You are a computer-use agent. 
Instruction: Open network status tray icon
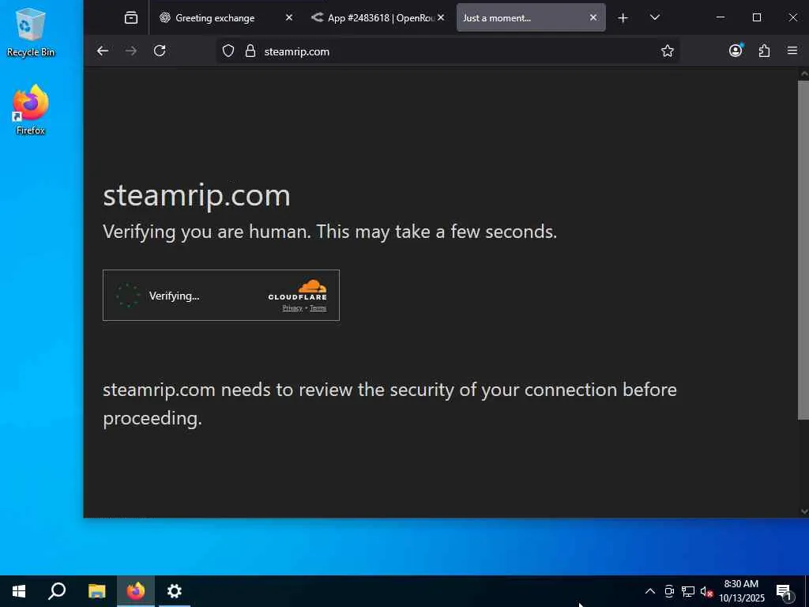pyautogui.click(x=688, y=591)
